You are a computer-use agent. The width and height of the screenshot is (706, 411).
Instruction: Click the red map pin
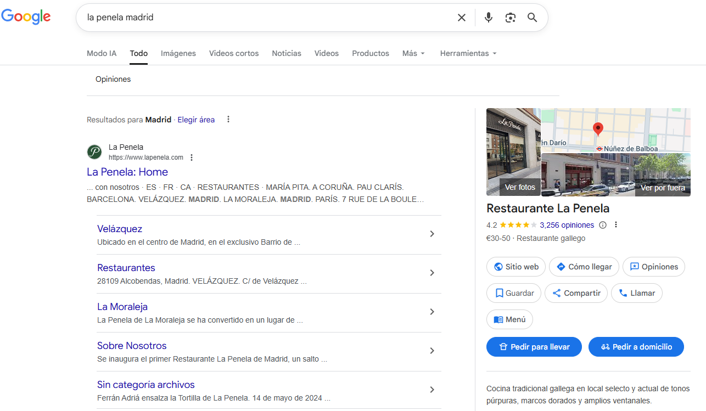point(598,129)
